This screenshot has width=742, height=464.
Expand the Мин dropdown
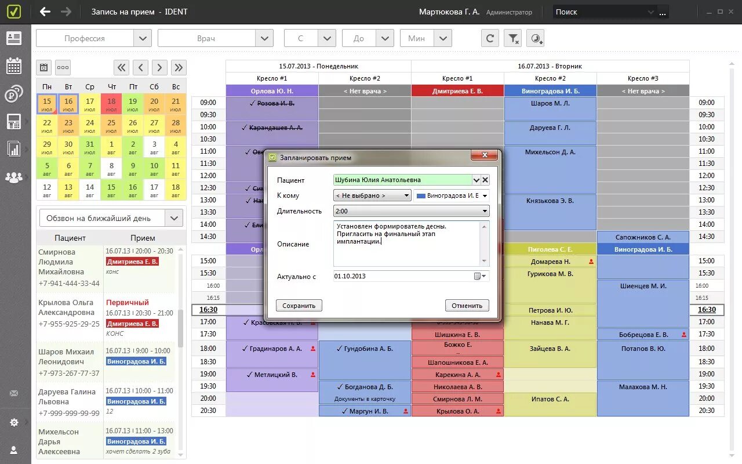click(443, 38)
